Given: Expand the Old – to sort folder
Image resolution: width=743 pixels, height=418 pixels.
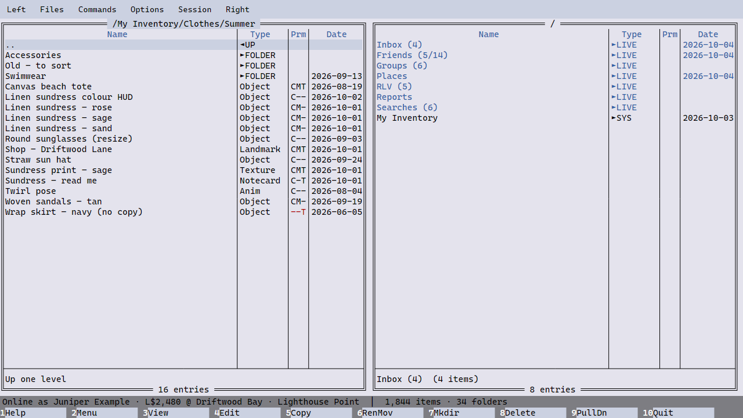Looking at the screenshot, I should click(x=183, y=66).
